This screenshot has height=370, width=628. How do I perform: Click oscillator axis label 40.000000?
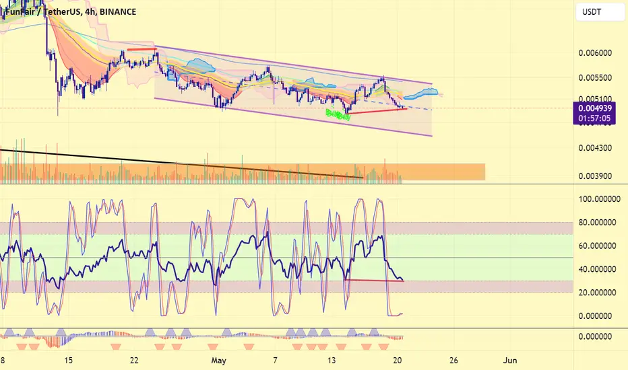coord(597,269)
